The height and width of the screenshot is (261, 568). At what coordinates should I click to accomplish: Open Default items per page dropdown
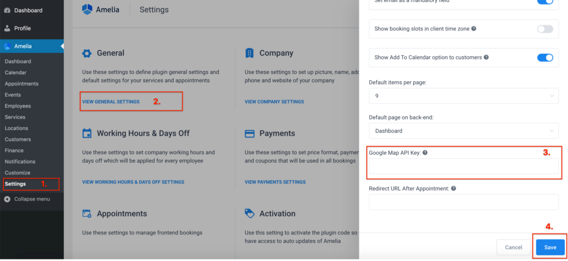tap(464, 96)
